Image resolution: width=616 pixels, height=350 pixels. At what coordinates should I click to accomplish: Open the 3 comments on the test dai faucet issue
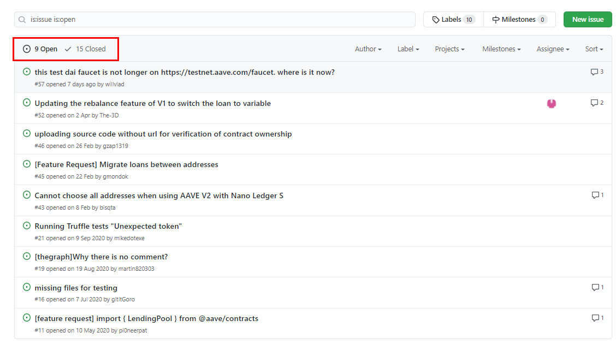click(597, 72)
